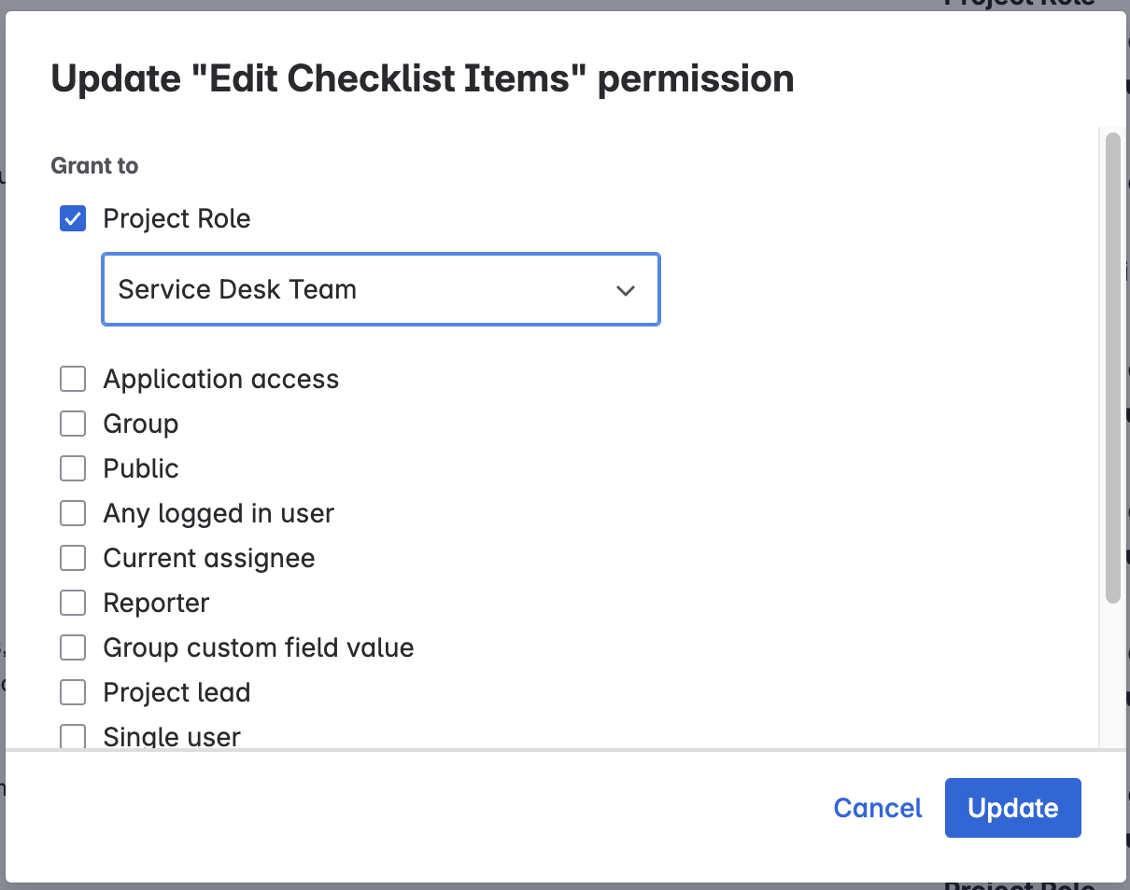Cancel the permission update dialog
This screenshot has height=890, width=1130.
877,808
